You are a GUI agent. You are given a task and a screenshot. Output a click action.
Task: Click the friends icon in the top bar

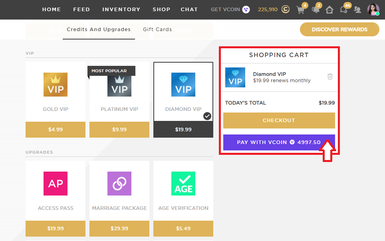[357, 9]
